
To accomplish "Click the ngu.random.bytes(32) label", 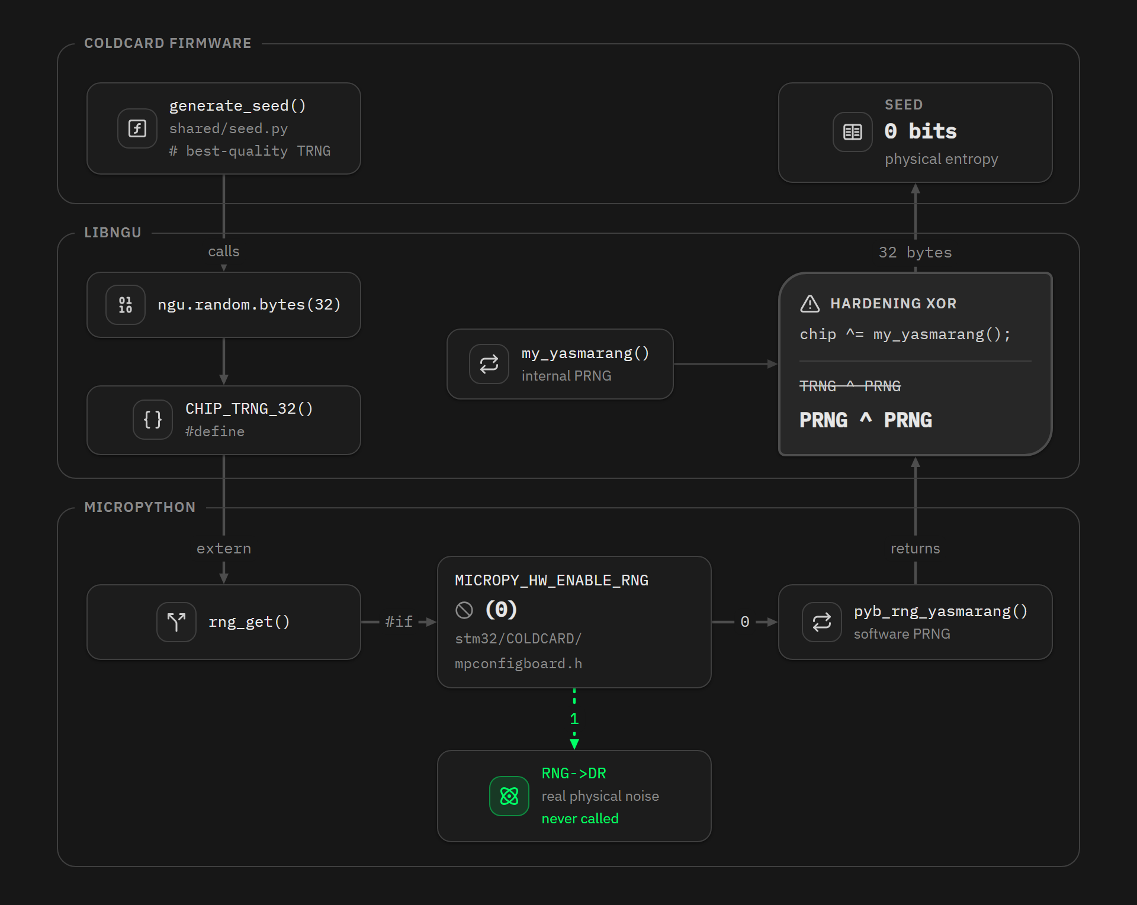I will (249, 305).
